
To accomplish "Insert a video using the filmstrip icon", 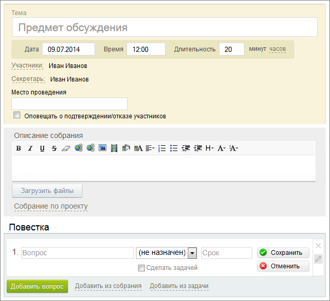I will pos(114,148).
